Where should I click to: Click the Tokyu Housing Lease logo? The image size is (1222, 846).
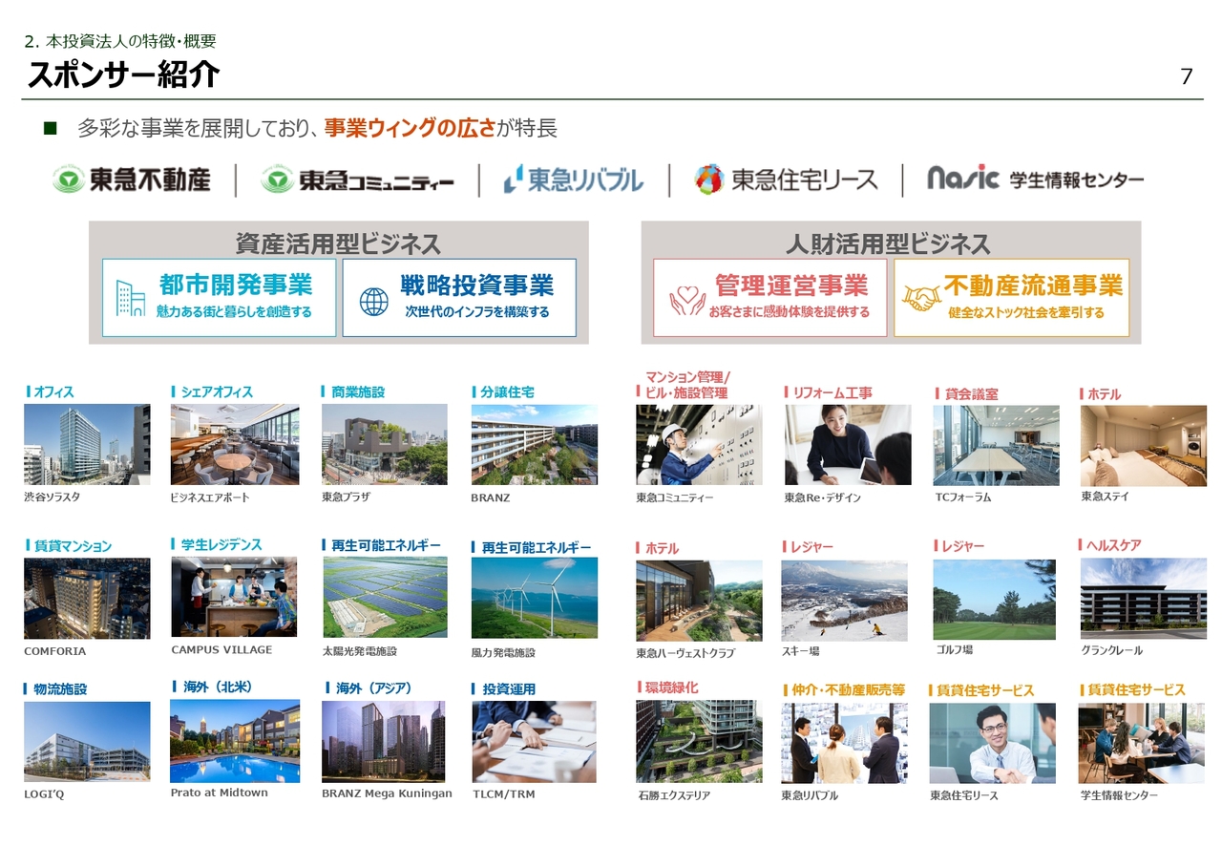click(x=786, y=179)
